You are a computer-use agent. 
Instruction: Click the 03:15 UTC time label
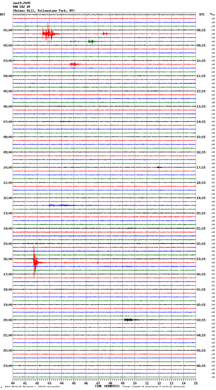tap(201, 320)
